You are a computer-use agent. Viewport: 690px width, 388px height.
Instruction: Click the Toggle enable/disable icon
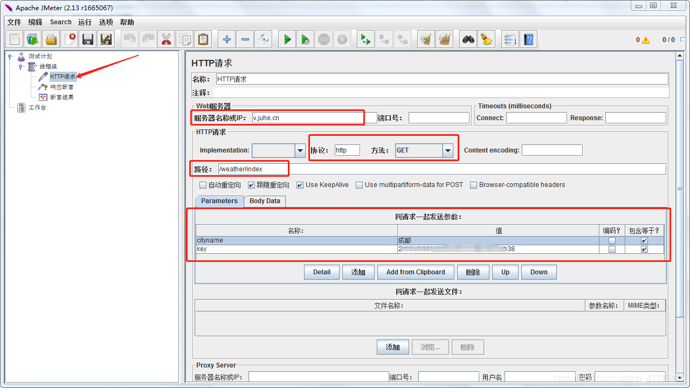264,39
